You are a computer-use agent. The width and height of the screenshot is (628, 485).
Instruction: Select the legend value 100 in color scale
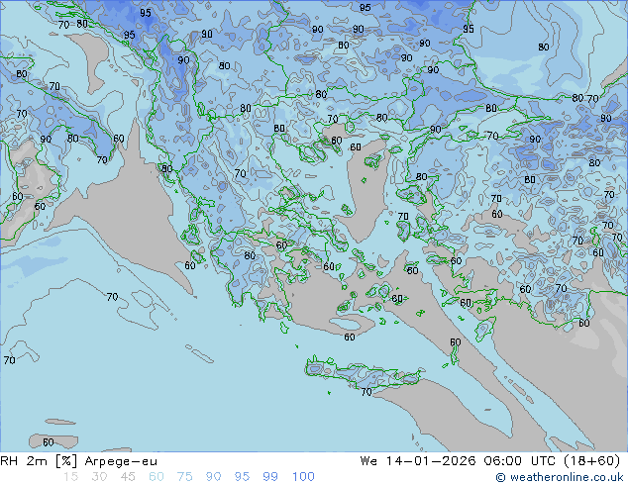point(303,477)
